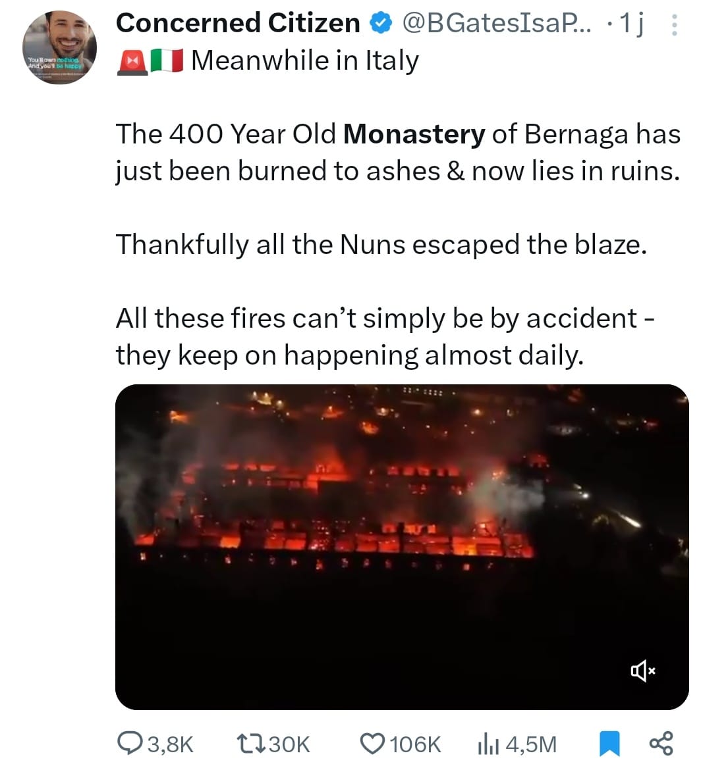
Task: Click the red siren emoji
Action: (x=132, y=61)
